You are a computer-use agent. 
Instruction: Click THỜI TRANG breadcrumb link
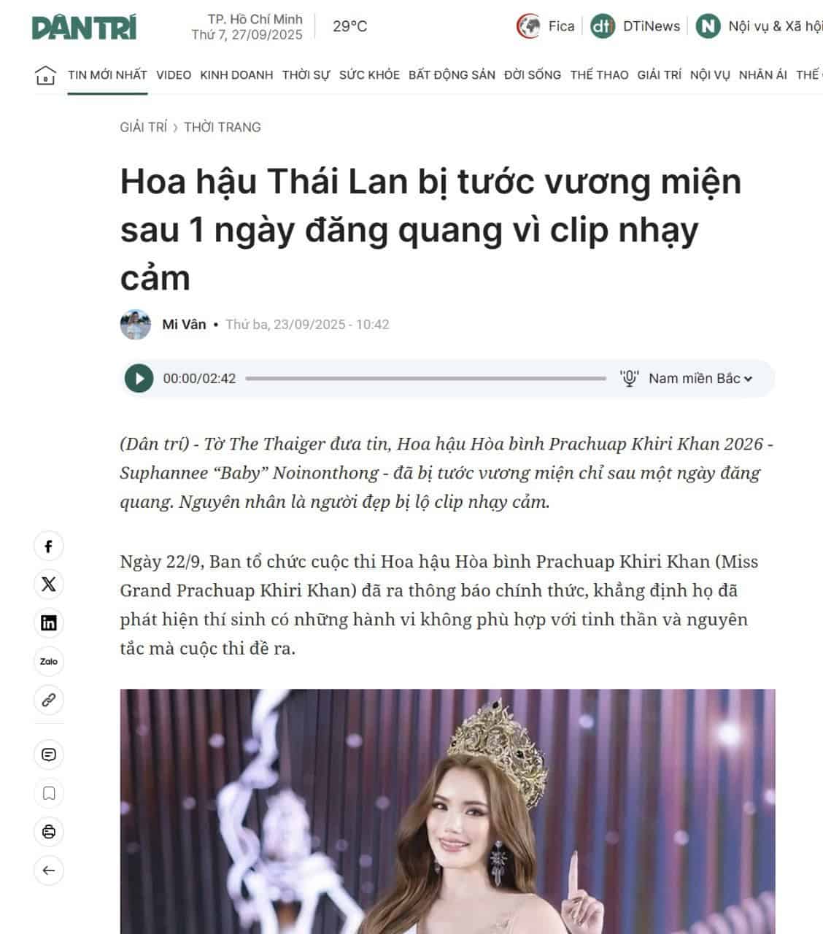click(x=223, y=127)
